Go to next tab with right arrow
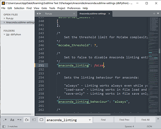This screenshot has height=129, width=161. [x=40, y=13]
